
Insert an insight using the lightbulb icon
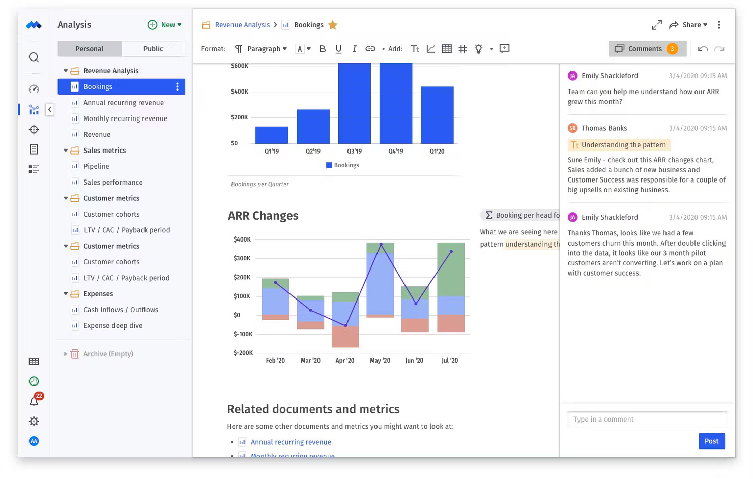[478, 49]
